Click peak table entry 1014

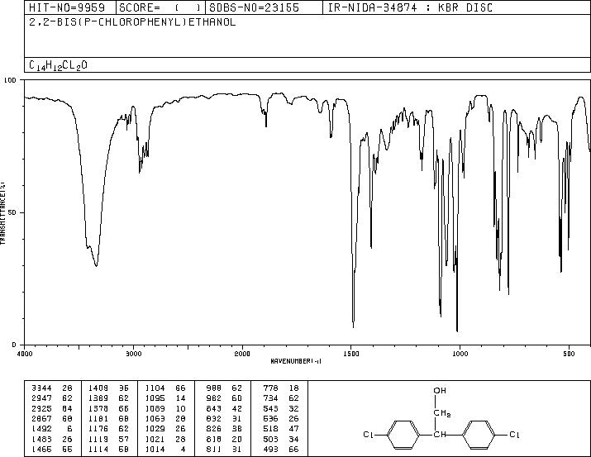[x=155, y=449]
